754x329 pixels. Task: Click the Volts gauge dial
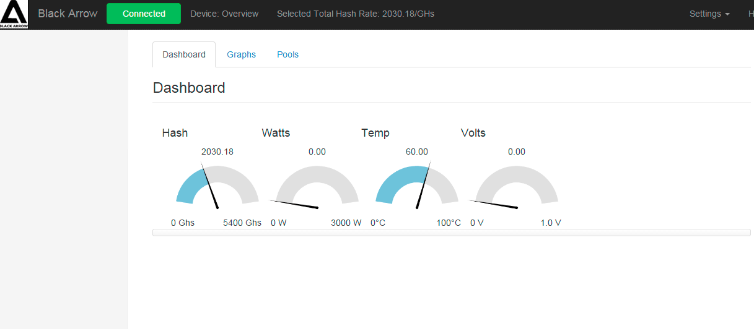click(x=517, y=184)
